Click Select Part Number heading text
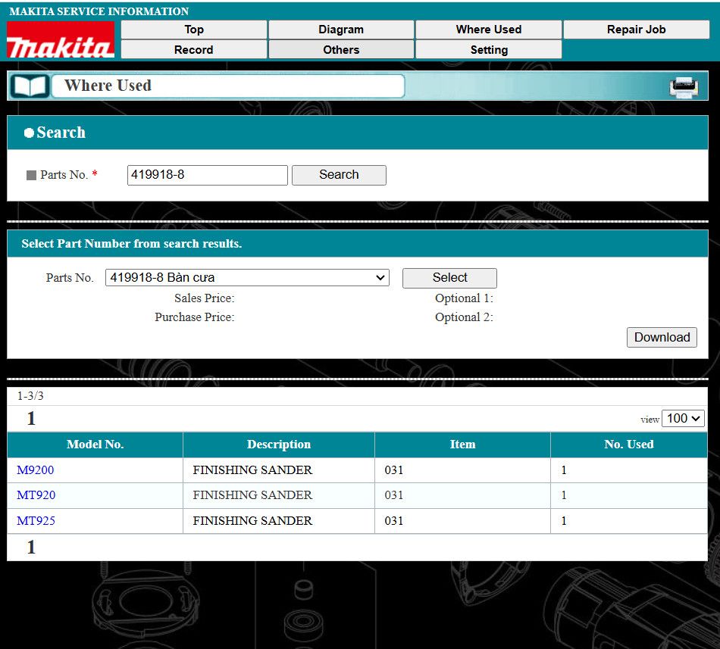Screen dimensions: 720x649 point(132,244)
